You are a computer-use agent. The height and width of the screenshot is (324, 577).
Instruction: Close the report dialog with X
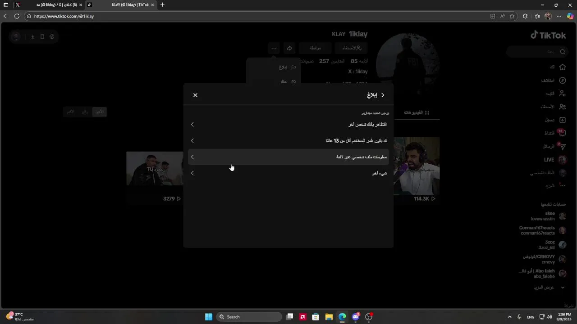195,95
